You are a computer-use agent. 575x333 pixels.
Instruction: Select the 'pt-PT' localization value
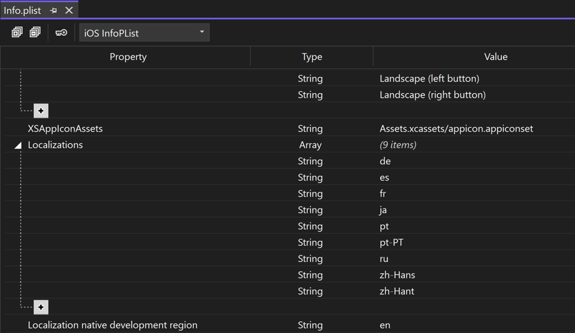[392, 242]
